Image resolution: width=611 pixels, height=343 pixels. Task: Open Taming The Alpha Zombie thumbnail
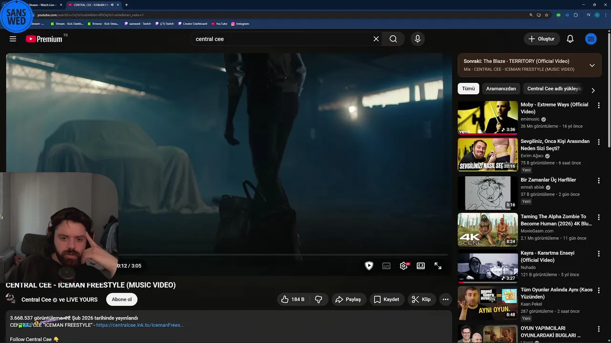[x=487, y=230]
